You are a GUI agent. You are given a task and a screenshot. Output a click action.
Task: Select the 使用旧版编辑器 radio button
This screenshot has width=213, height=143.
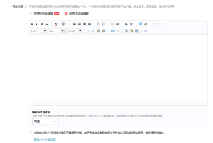coord(66,13)
